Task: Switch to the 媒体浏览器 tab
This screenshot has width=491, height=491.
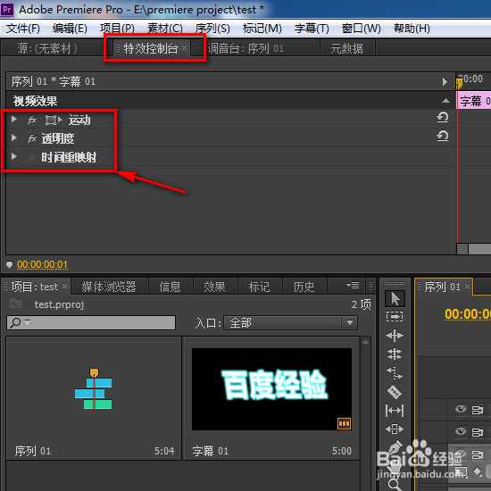Action: pos(109,287)
